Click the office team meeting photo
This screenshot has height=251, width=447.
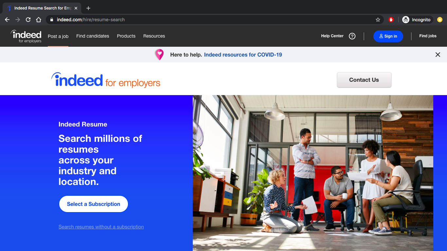coord(313,173)
